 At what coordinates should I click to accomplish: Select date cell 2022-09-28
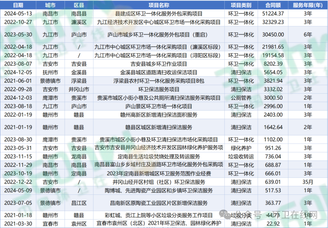coord(18,89)
